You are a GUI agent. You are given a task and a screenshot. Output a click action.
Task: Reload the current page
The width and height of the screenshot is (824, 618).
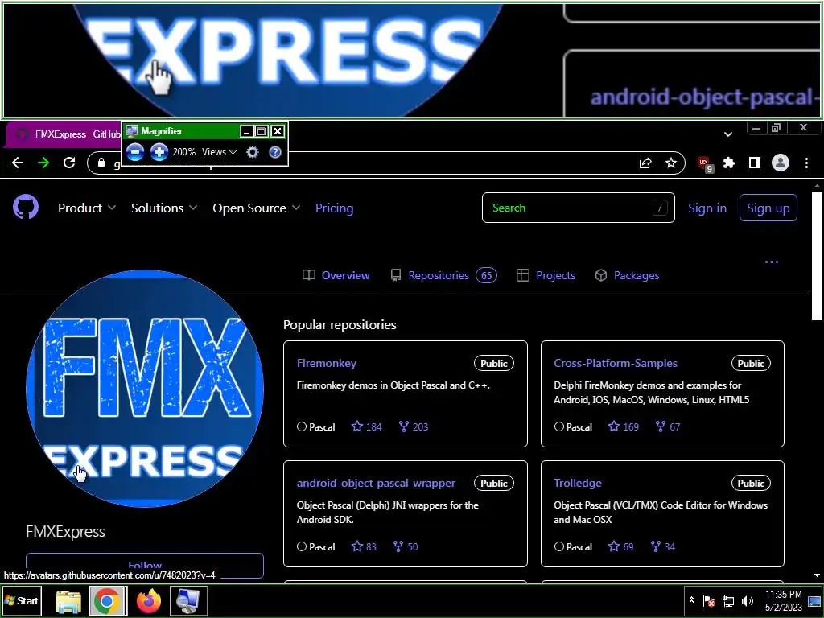(69, 163)
